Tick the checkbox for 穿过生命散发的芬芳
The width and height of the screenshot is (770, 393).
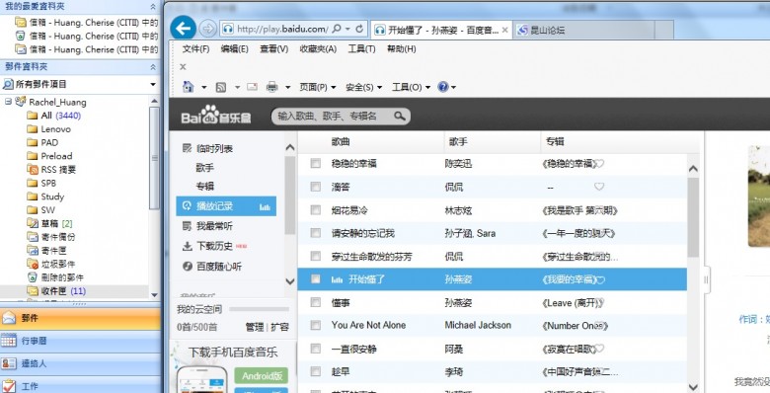pyautogui.click(x=316, y=256)
